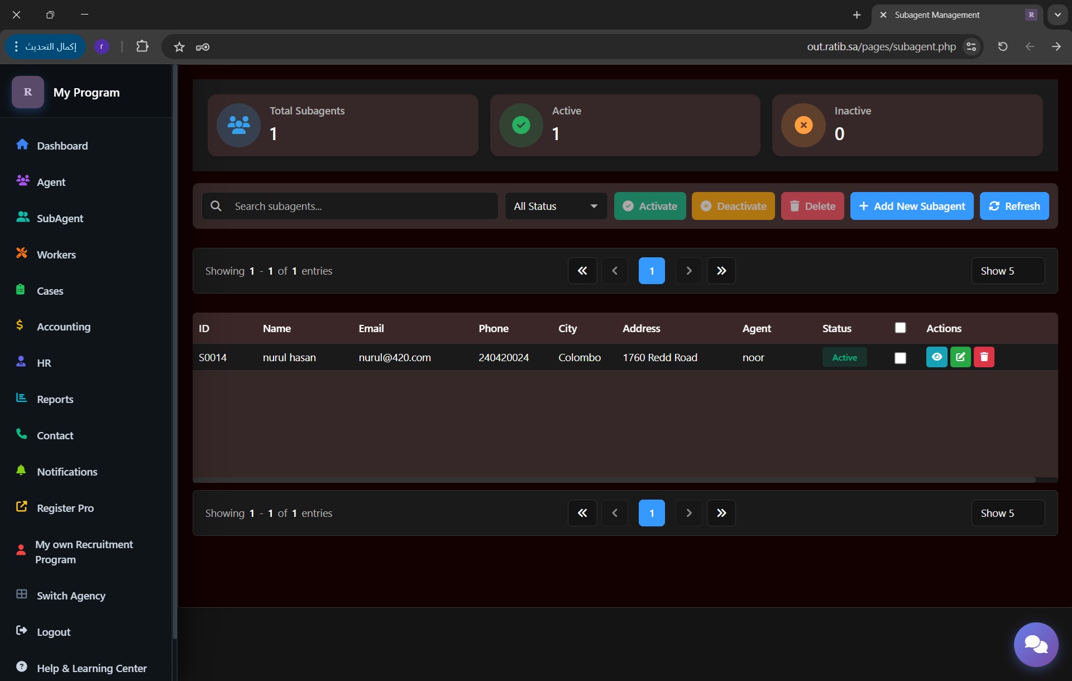This screenshot has height=681, width=1072.
Task: Check the checkbox for subagent S0014
Action: coord(900,358)
